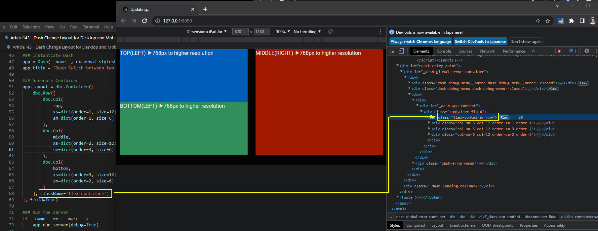Select div.container-fluid in breadcrumb
This screenshot has height=231, width=598.
click(x=540, y=217)
